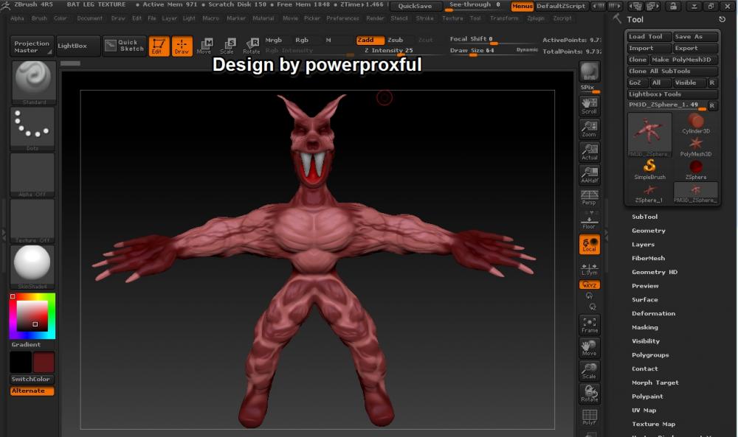Open the Zplugin menu
Screen dimensions: 738x437
click(536, 18)
